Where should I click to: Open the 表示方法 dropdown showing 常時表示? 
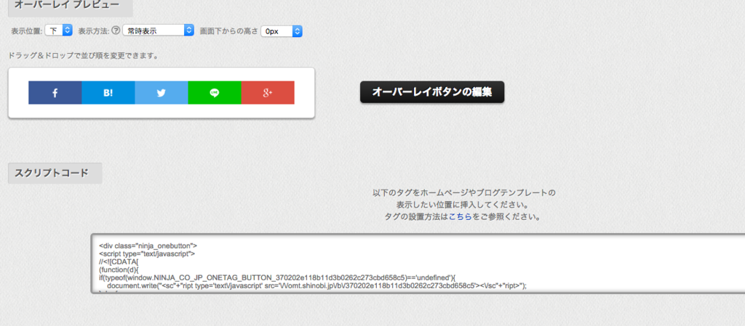[158, 30]
